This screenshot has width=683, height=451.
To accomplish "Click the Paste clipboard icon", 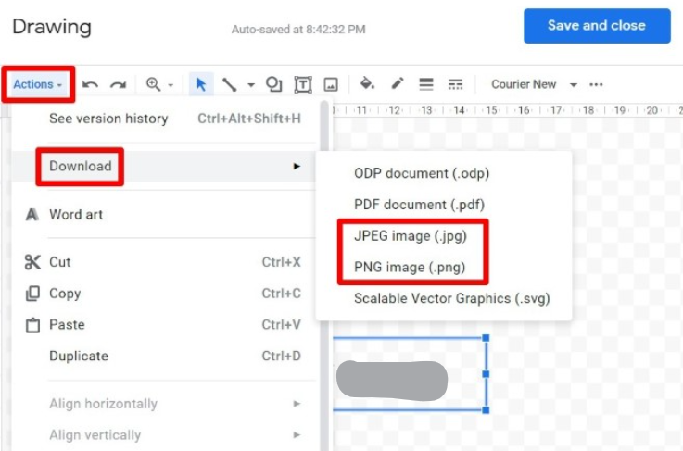I will click(32, 325).
